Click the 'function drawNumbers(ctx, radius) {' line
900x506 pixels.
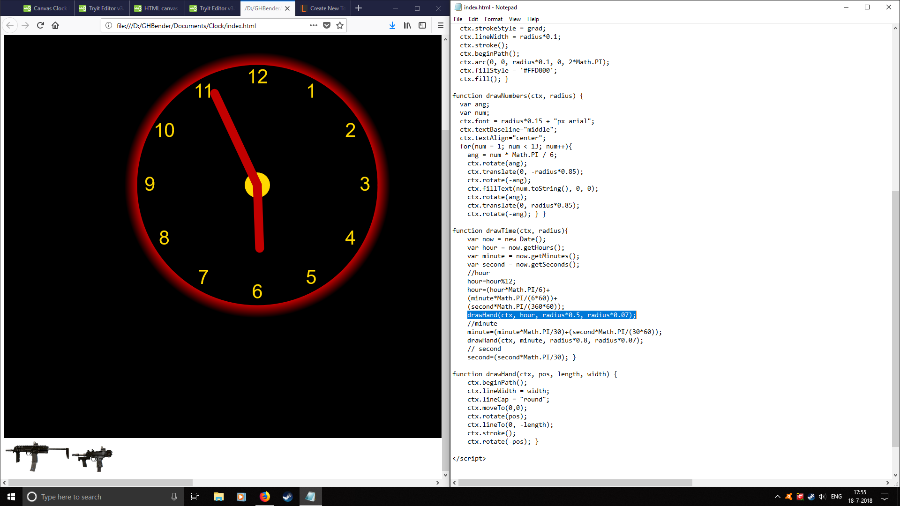(x=517, y=96)
